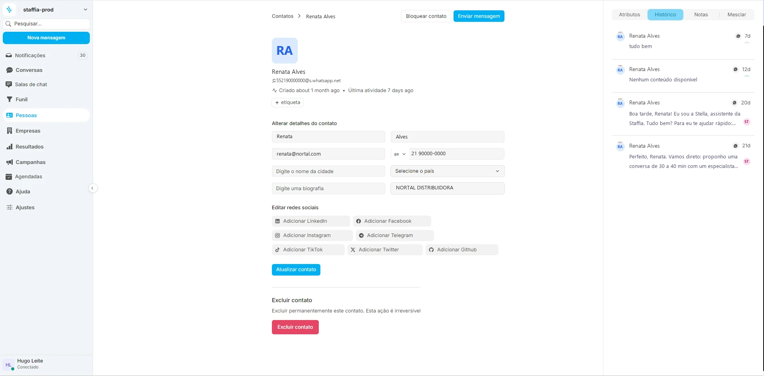764x376 pixels.
Task: Click the Adicionar LinkedIn field
Action: 311,221
